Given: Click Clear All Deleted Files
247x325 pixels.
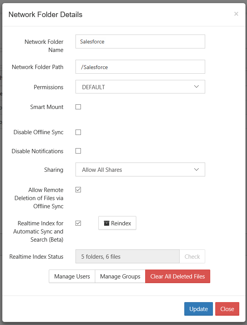Looking at the screenshot, I should 177,276.
